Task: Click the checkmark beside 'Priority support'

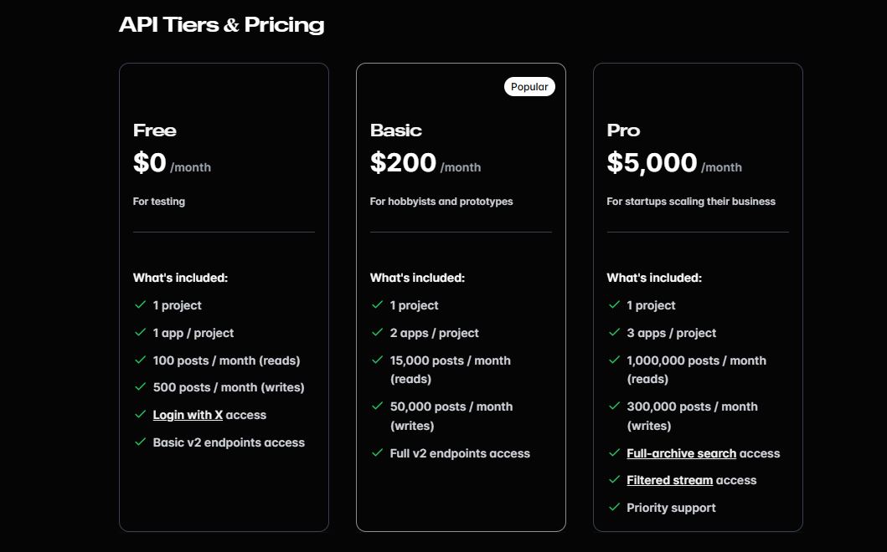Action: click(x=613, y=508)
